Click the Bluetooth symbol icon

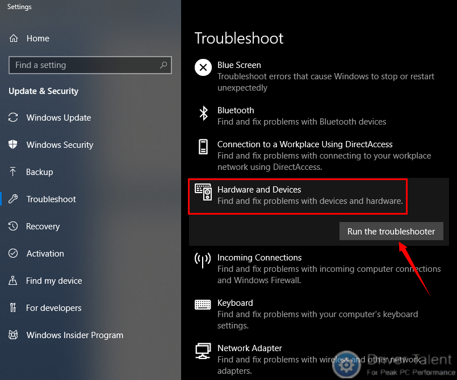(203, 113)
